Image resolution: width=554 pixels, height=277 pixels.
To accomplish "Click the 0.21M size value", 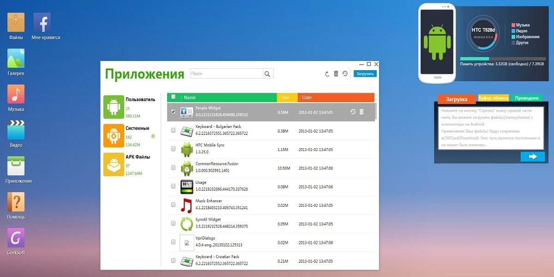I will tap(283, 261).
